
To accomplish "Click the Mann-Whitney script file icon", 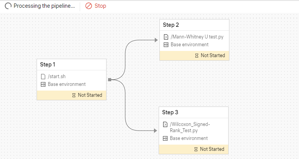I will click(166, 37).
